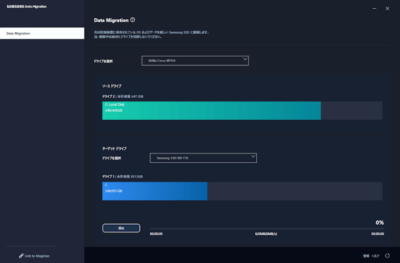Minimize the Samsung Data Migration window
This screenshot has width=400, height=263.
click(x=374, y=8)
